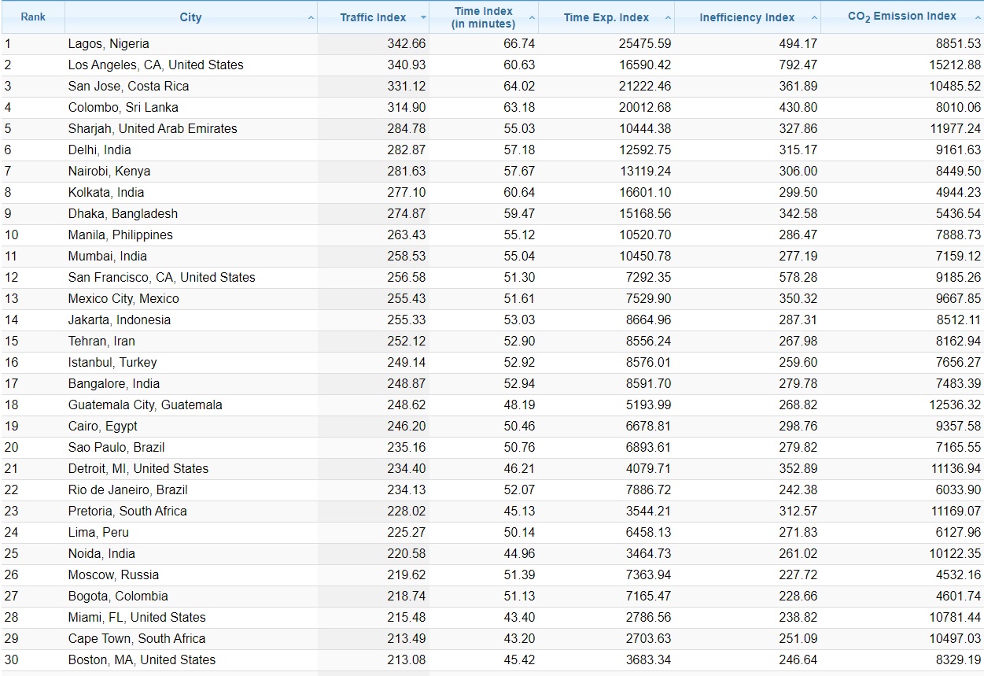Click Lagos traffic index value 342.66

point(407,43)
